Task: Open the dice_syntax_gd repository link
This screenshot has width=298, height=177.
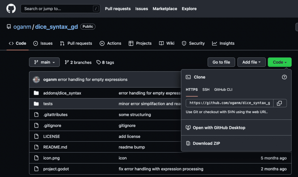Action: pyautogui.click(x=56, y=27)
